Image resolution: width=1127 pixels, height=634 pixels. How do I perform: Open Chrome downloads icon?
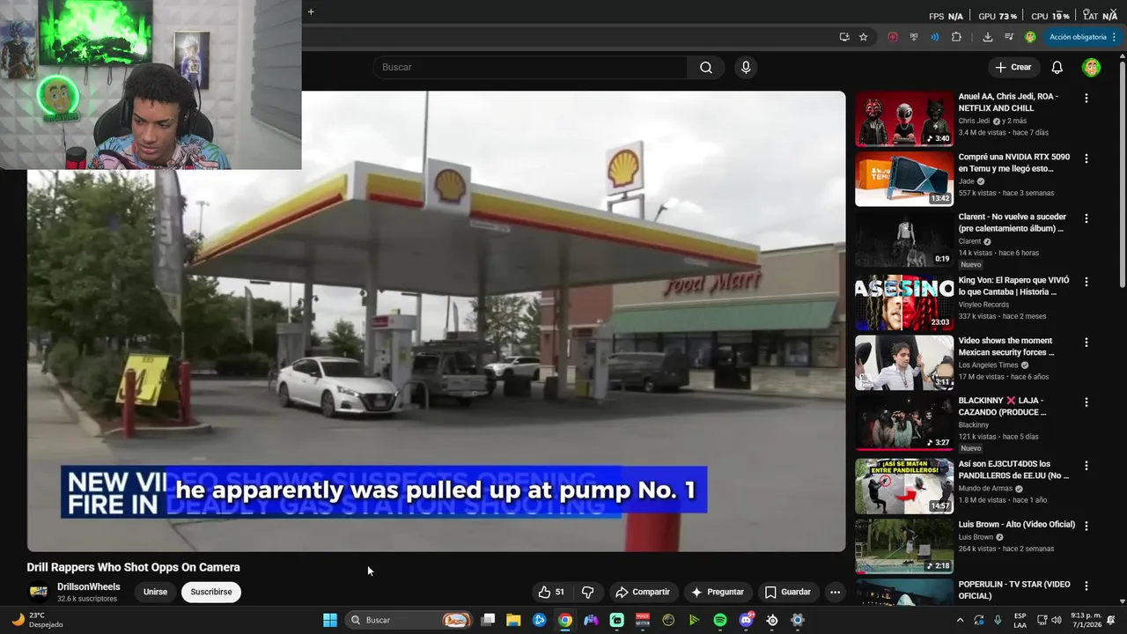[x=988, y=37]
